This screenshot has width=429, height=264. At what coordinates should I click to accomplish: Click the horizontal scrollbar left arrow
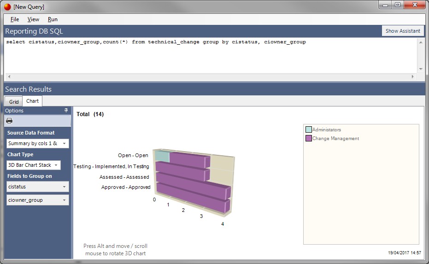9,76
